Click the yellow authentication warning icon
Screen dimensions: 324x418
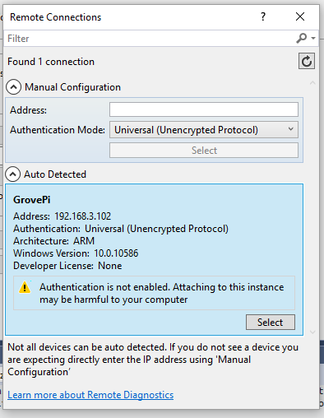tap(25, 287)
